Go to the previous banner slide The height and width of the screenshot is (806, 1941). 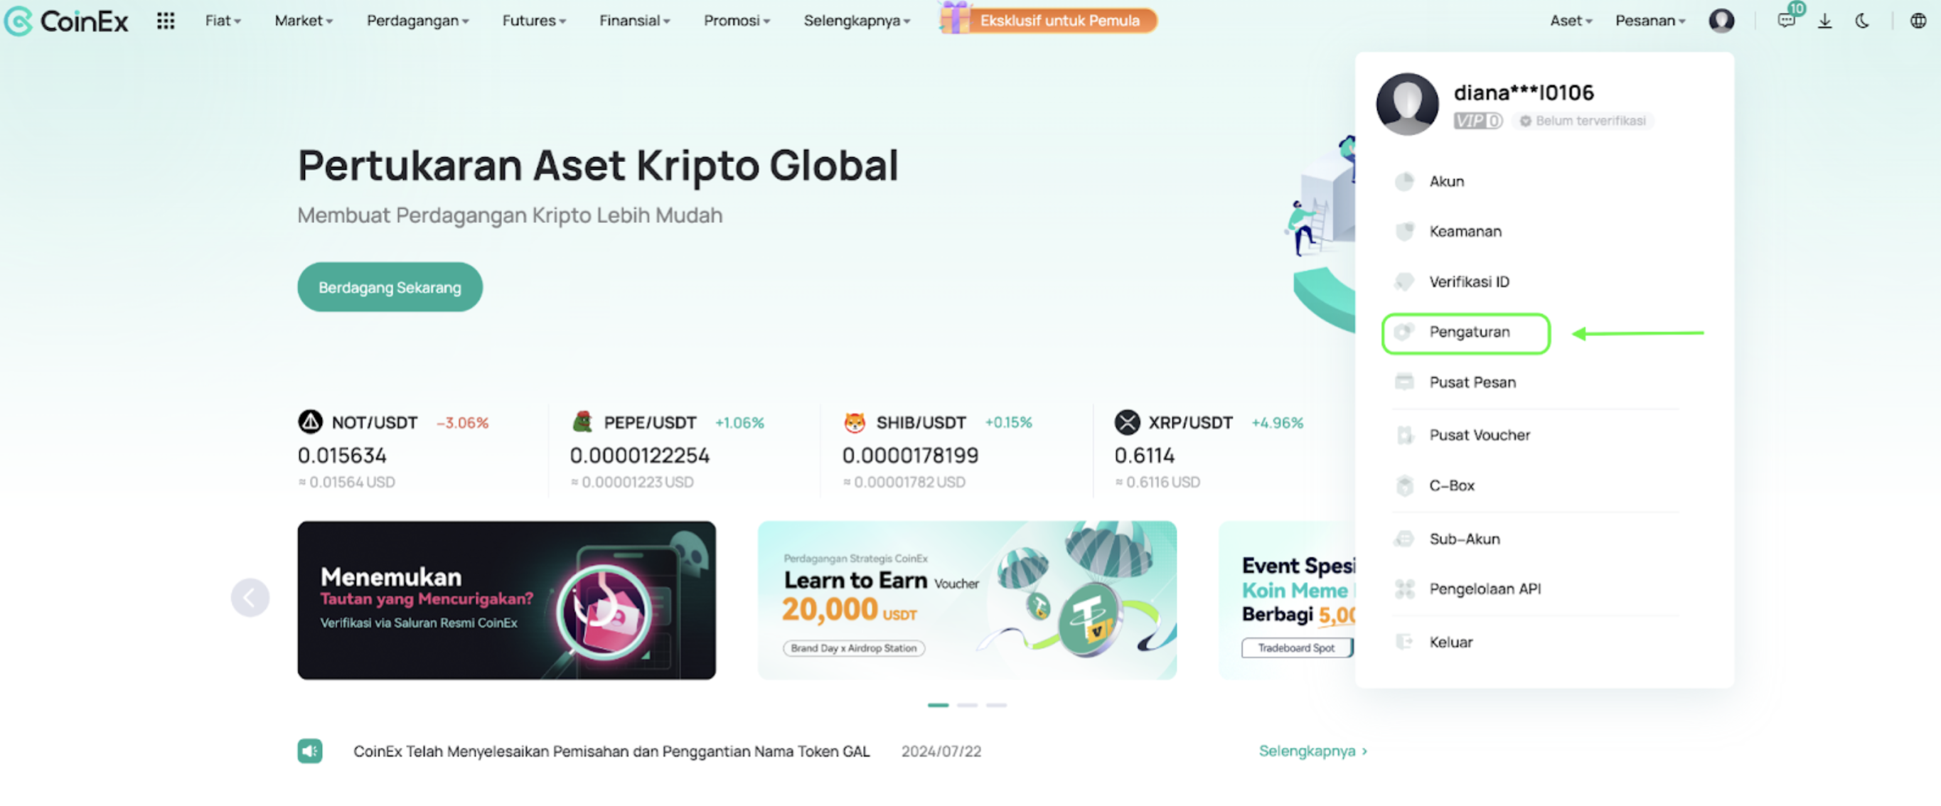(x=250, y=597)
